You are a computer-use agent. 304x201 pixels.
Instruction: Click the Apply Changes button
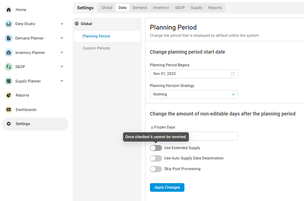click(x=167, y=187)
